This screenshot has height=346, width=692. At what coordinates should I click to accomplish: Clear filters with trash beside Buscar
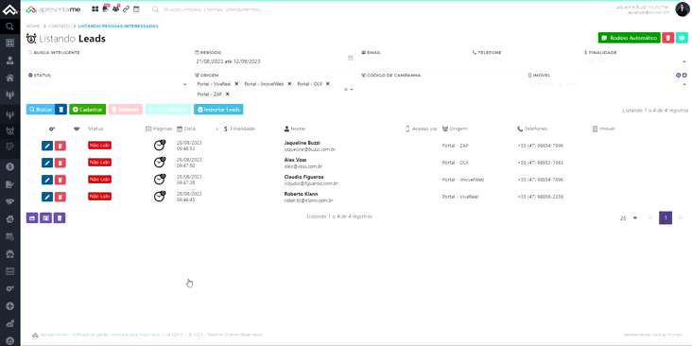click(x=61, y=110)
